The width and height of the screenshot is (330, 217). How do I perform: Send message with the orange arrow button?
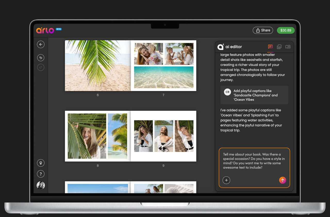coord(283,180)
